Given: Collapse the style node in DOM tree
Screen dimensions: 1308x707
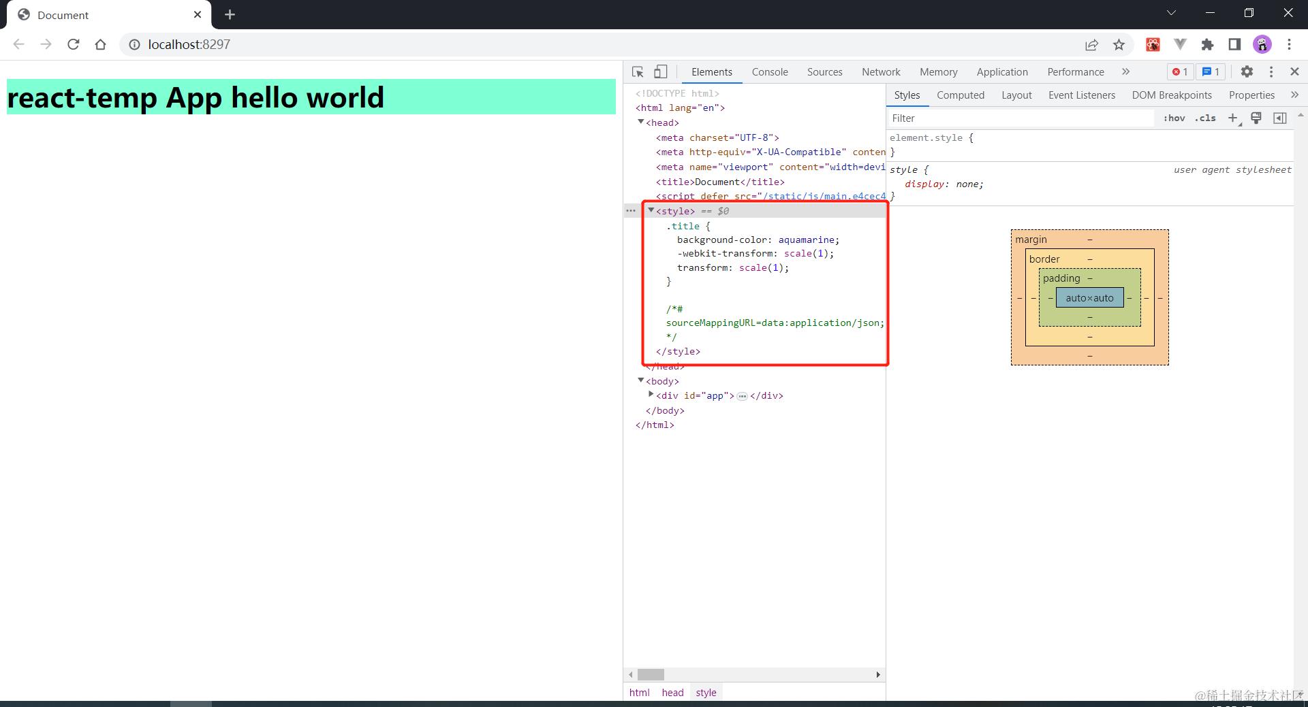Looking at the screenshot, I should coord(651,210).
